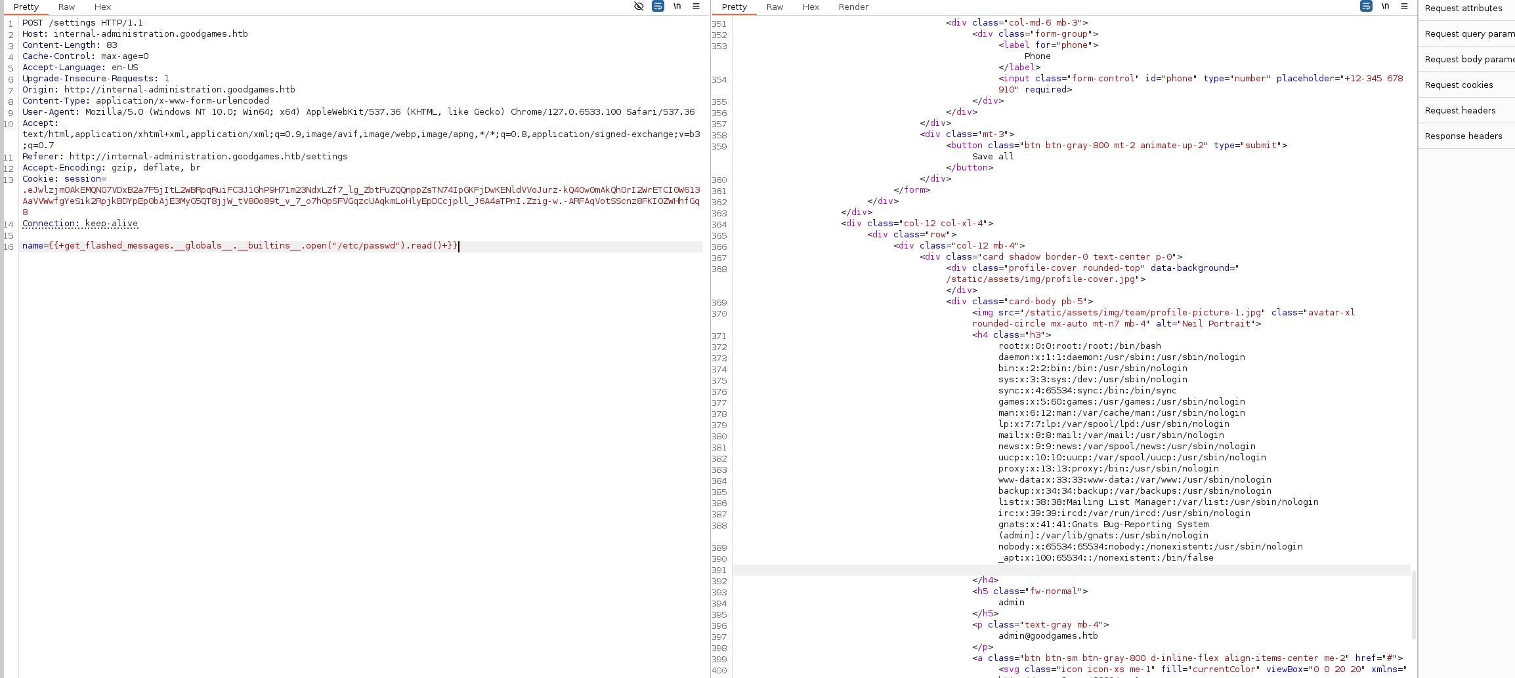Toggle show newline \n icon in request editor

coord(677,7)
